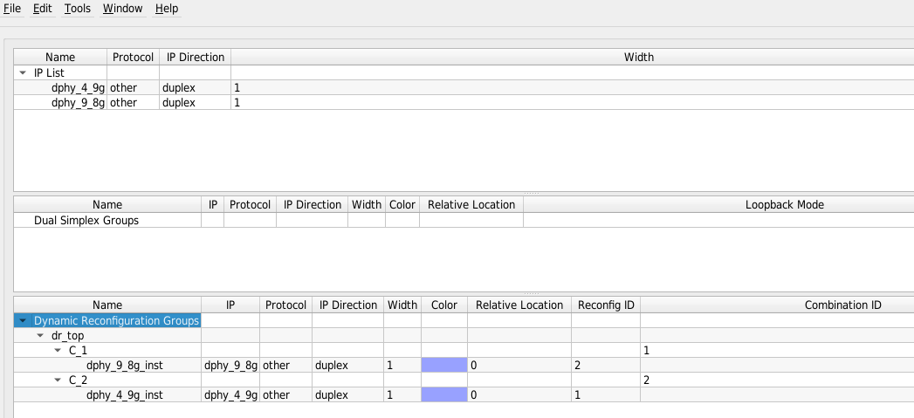The image size is (914, 418).
Task: Open the Window menu
Action: pos(123,9)
